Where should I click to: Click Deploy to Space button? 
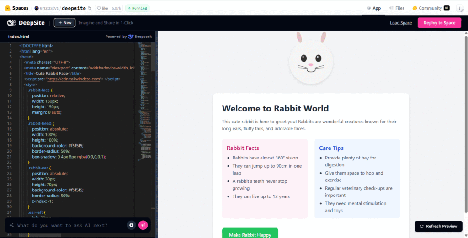(x=439, y=23)
